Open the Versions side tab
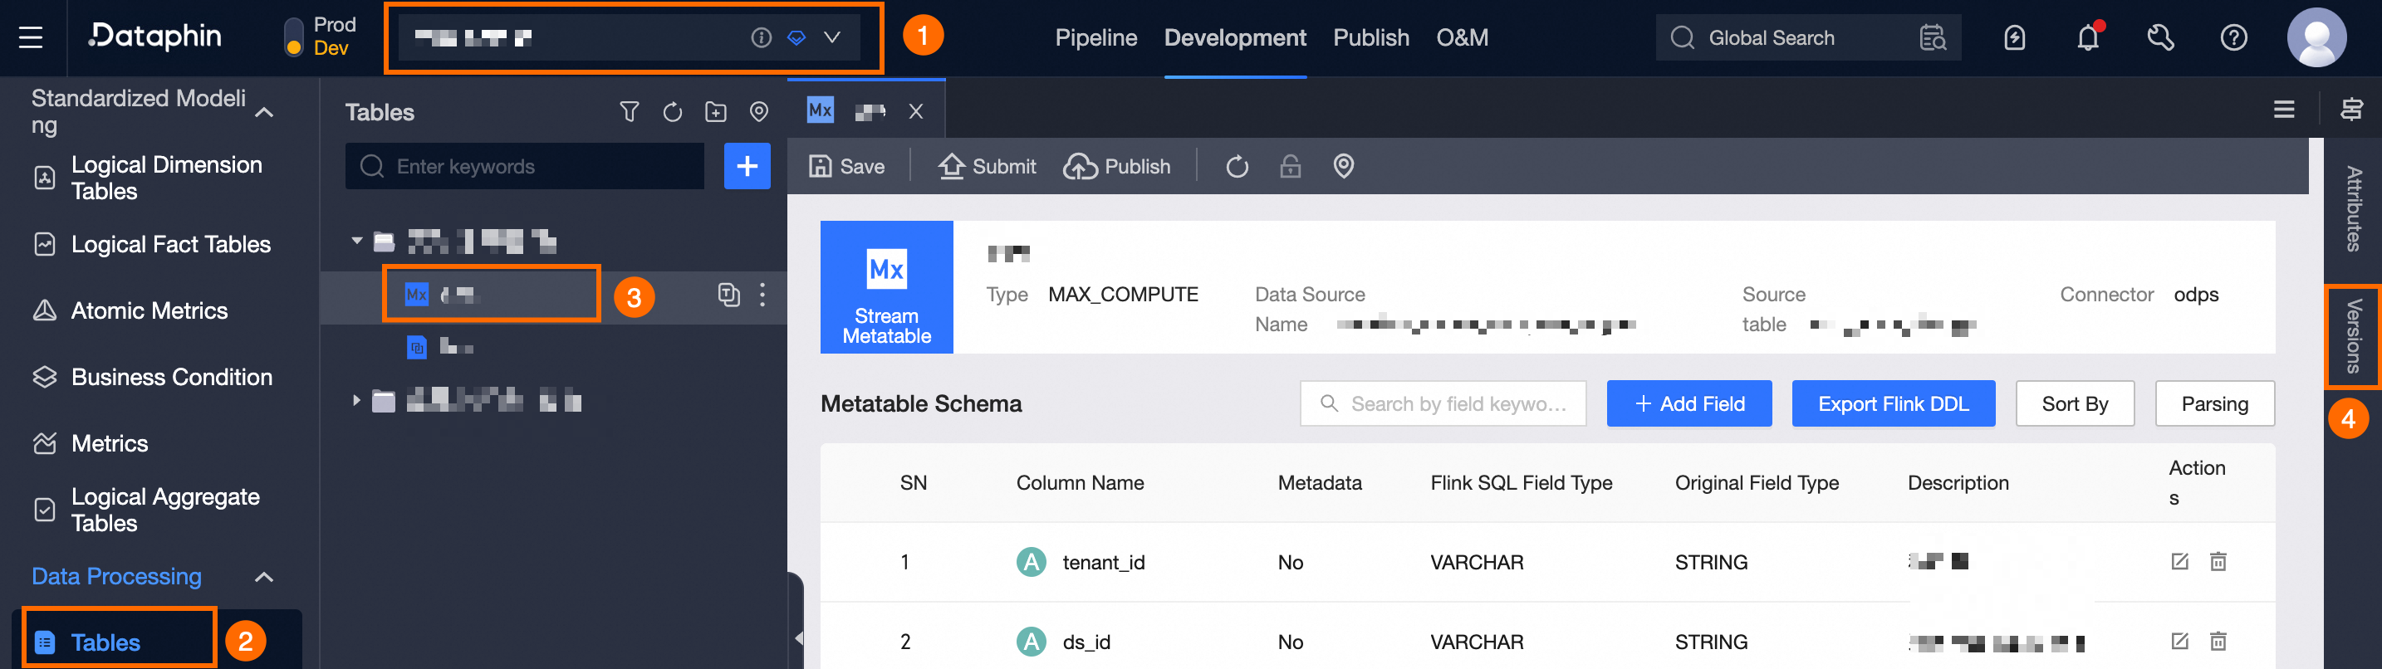 pos(2352,336)
